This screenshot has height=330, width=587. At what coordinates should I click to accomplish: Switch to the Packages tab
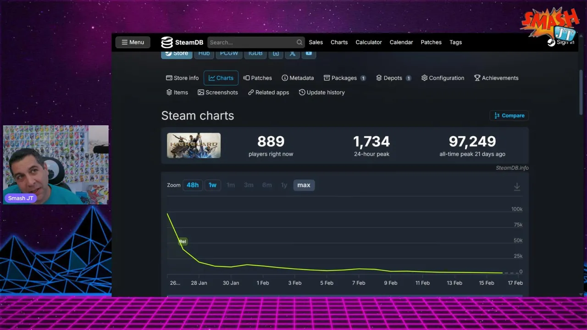click(344, 78)
